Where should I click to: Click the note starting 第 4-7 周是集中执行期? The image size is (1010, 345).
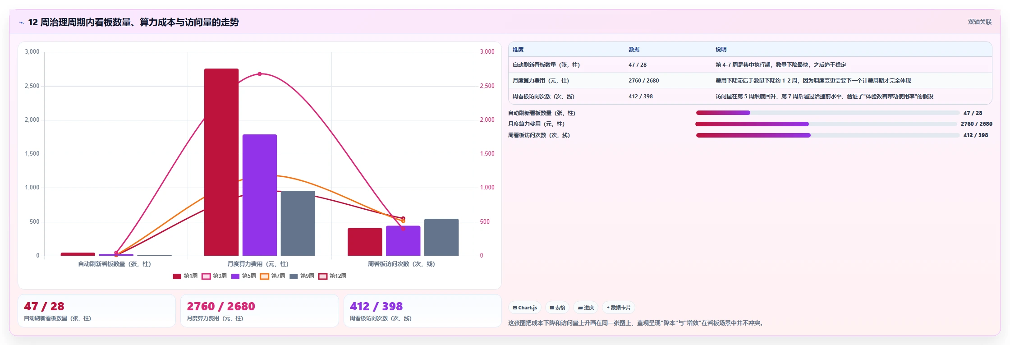click(x=781, y=65)
